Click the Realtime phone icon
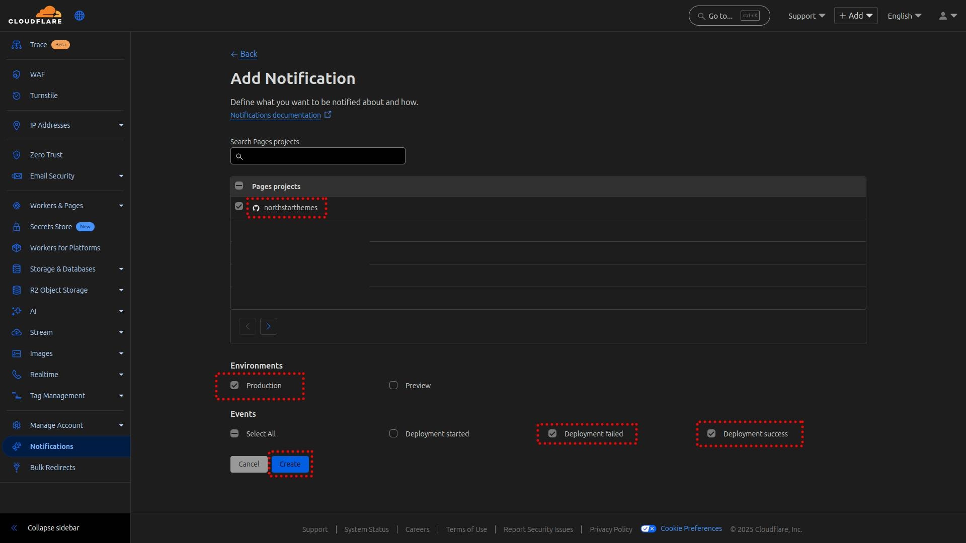Image resolution: width=966 pixels, height=543 pixels. [17, 375]
